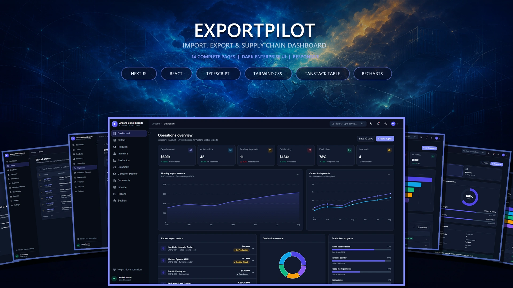Click the factory icon on the Production card
513x288 pixels.
click(349, 150)
